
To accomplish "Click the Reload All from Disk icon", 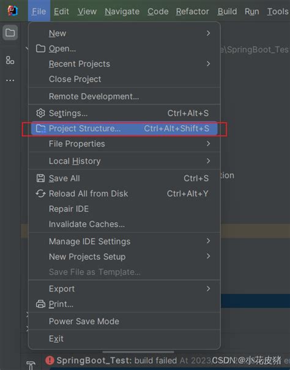I will click(40, 194).
